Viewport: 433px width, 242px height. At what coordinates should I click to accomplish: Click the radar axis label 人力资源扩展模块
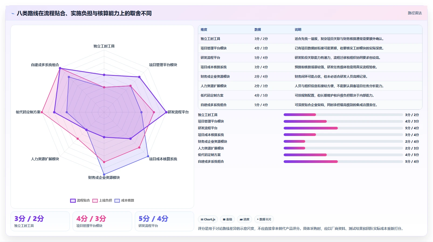pyautogui.click(x=45, y=159)
